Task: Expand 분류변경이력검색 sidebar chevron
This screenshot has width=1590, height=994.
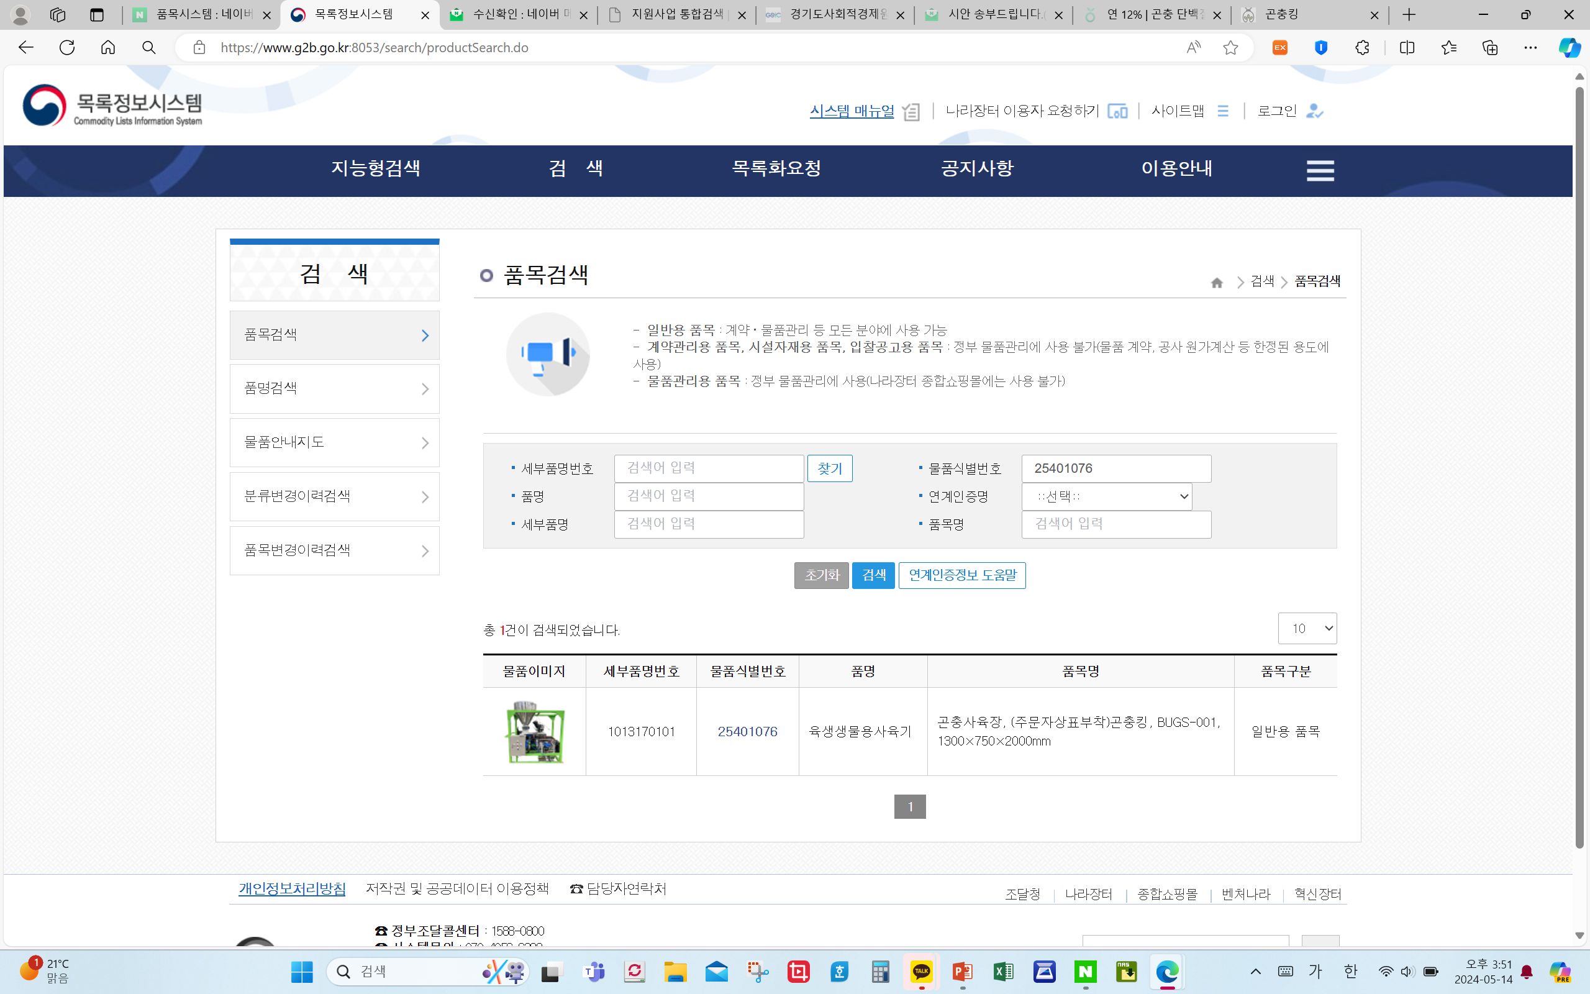Action: click(425, 497)
